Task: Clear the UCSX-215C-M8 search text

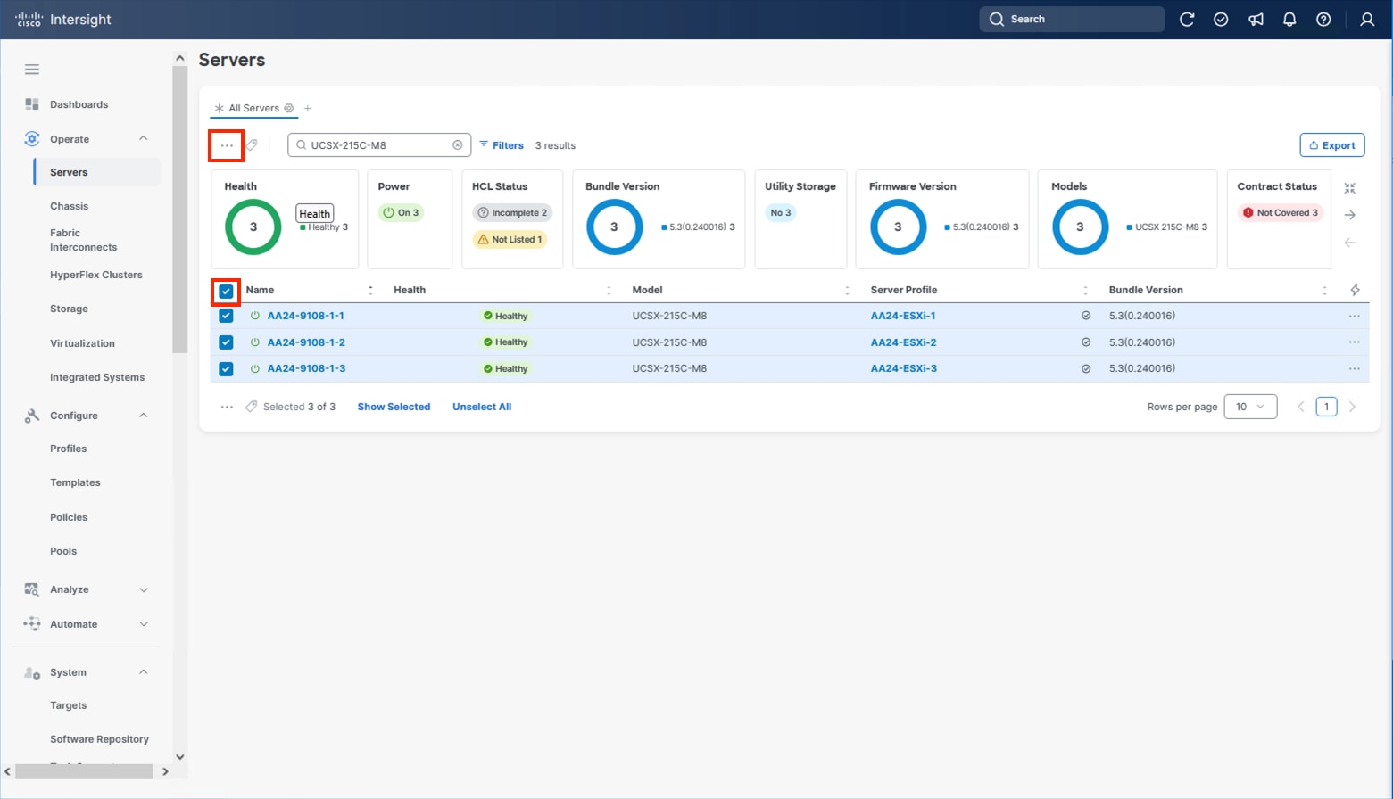Action: coord(457,145)
